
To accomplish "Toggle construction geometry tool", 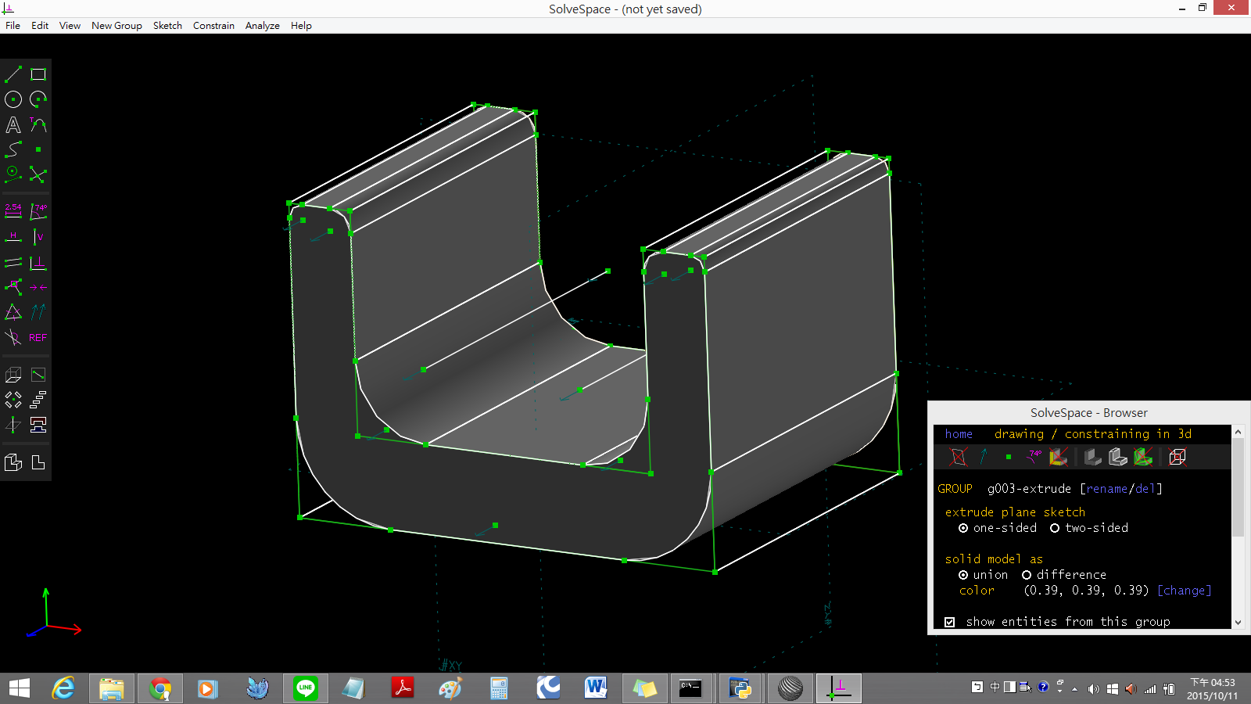I will click(13, 174).
